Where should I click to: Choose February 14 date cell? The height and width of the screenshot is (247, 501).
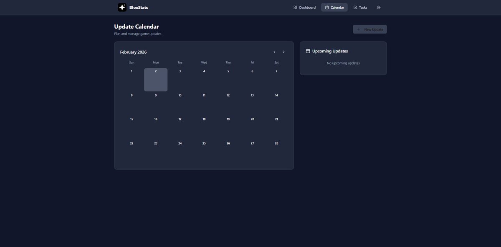276,104
